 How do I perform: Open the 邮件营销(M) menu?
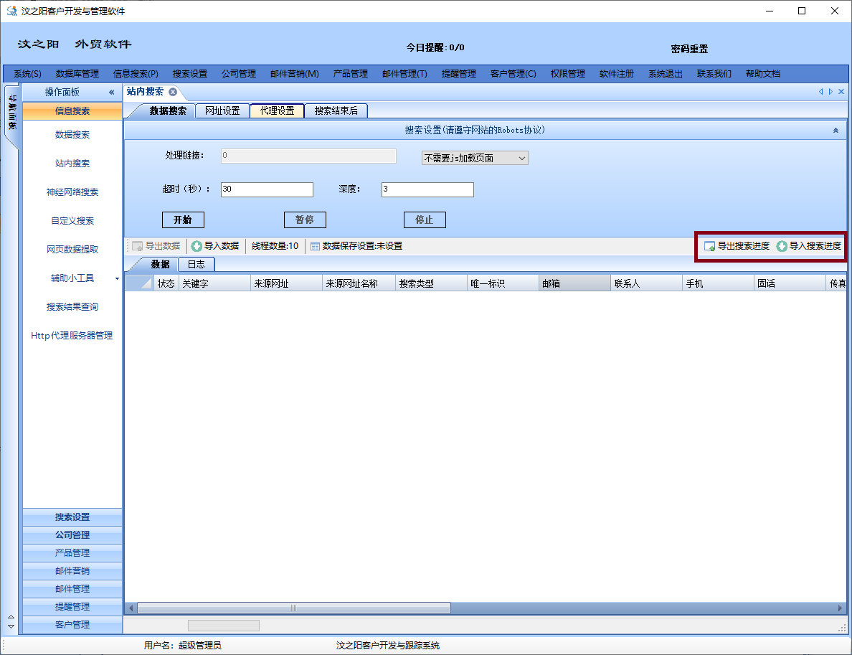coord(294,74)
